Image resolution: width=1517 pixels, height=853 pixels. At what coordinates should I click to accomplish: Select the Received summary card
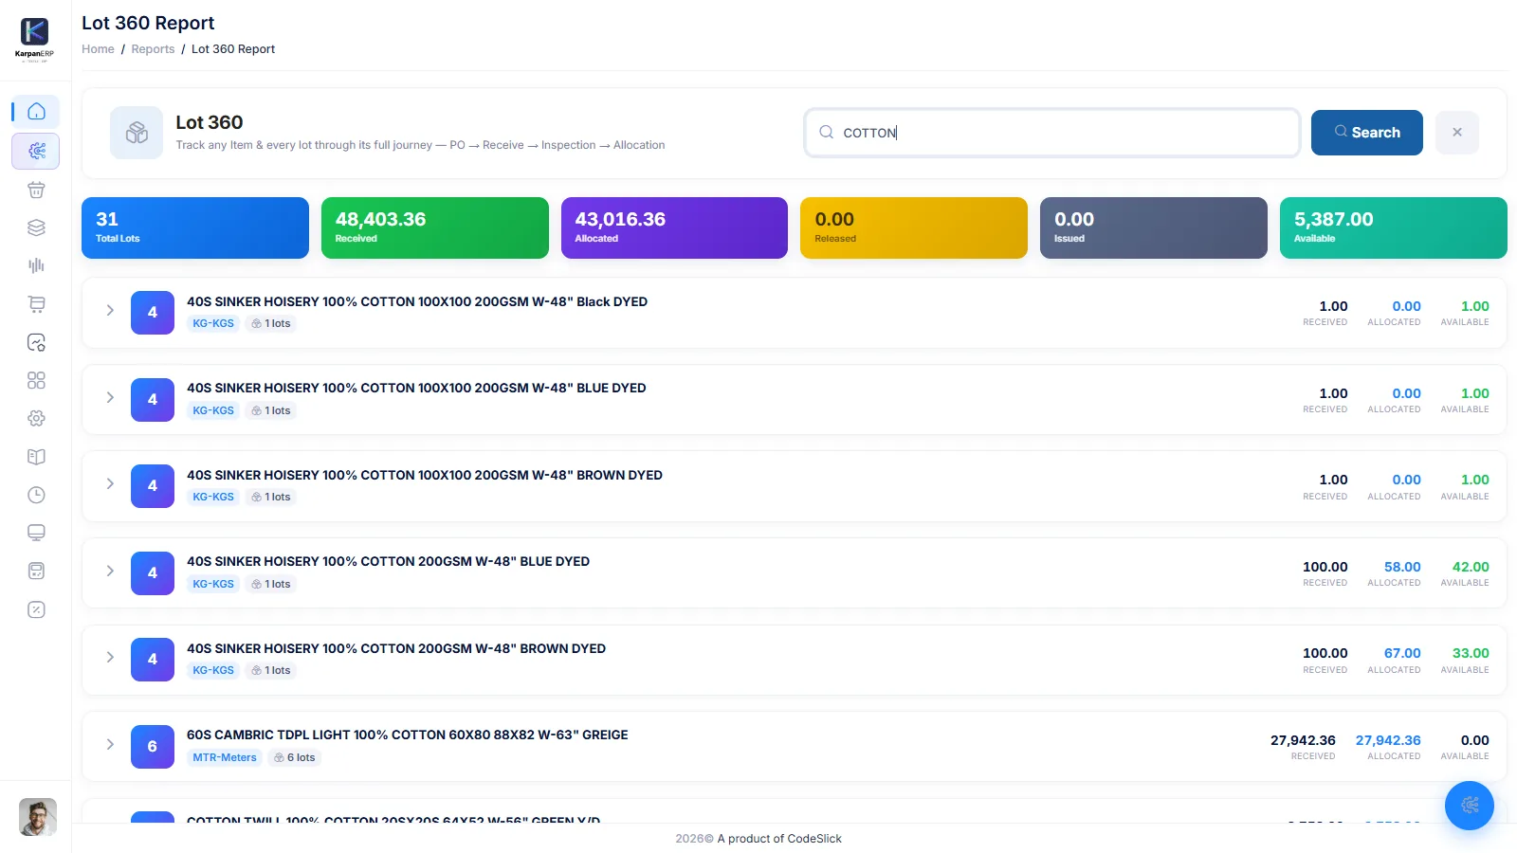pos(435,228)
